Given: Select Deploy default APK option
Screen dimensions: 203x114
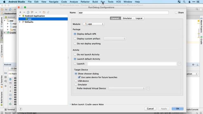Looking at the screenshot, I should tap(75, 34).
